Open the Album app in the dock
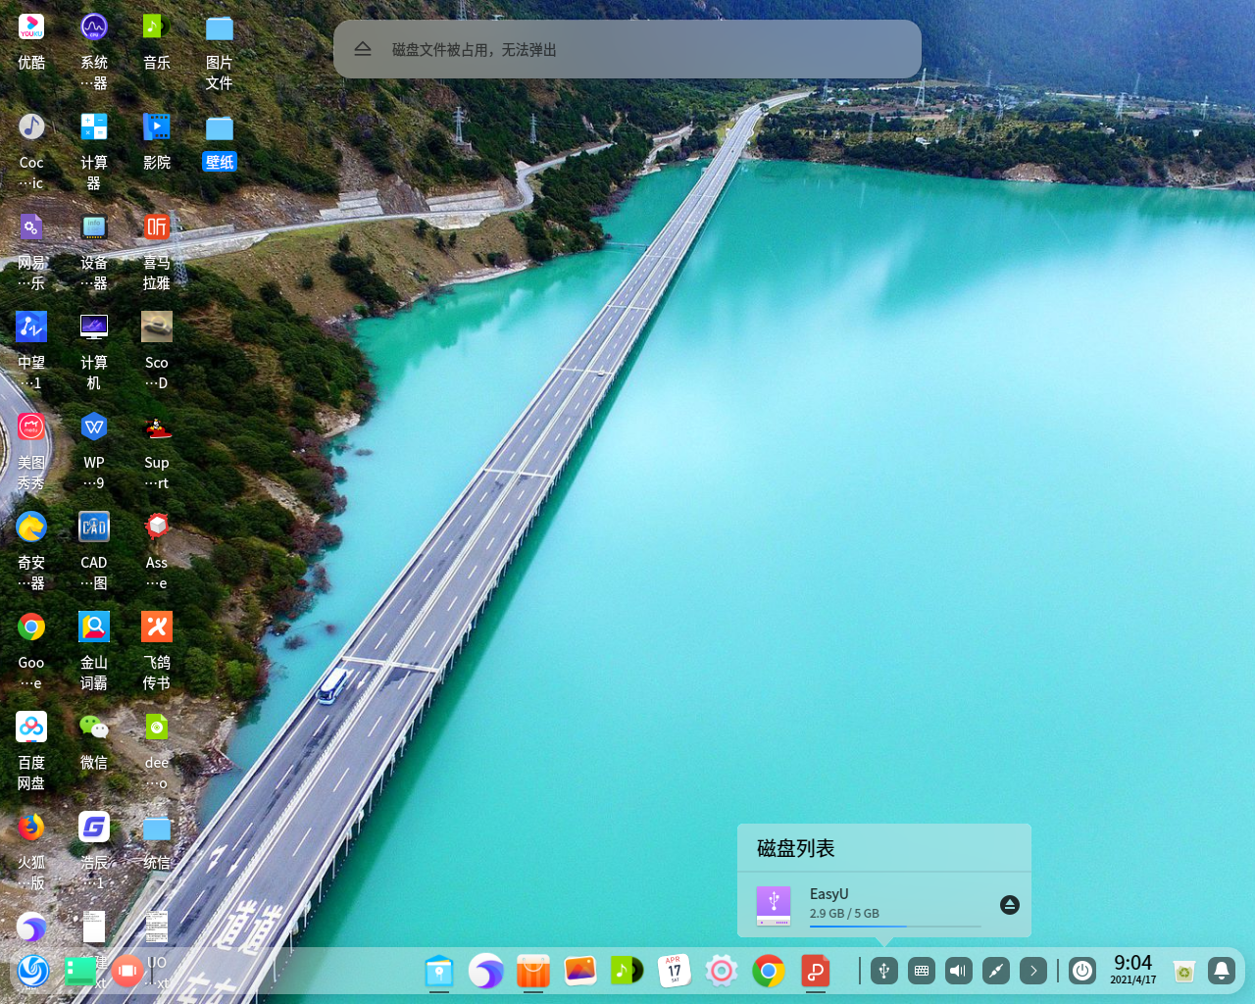 [580, 971]
